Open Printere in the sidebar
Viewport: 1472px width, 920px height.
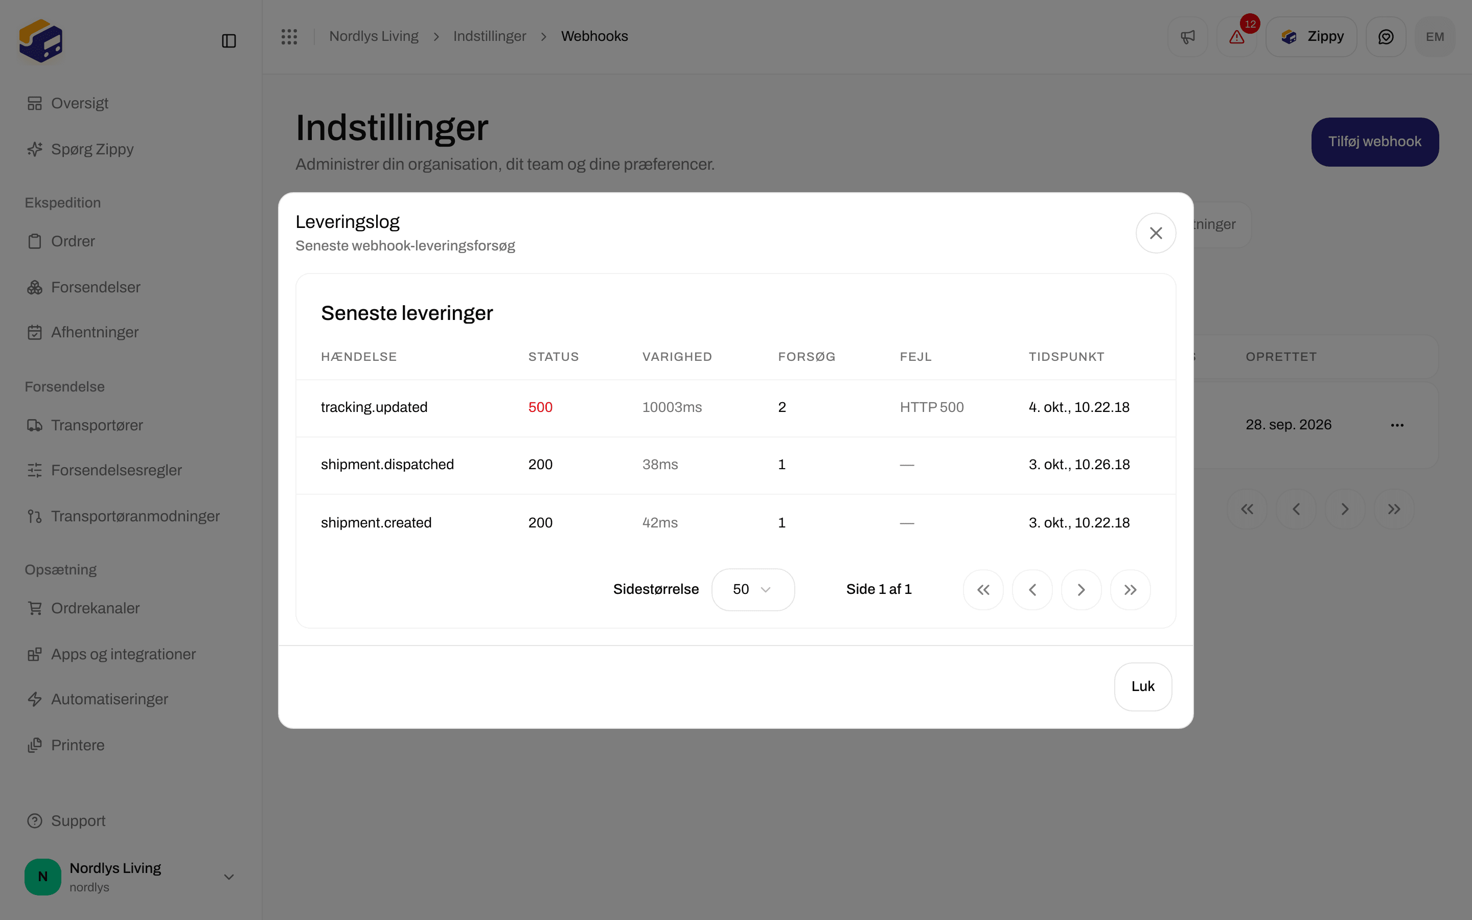(x=131, y=745)
